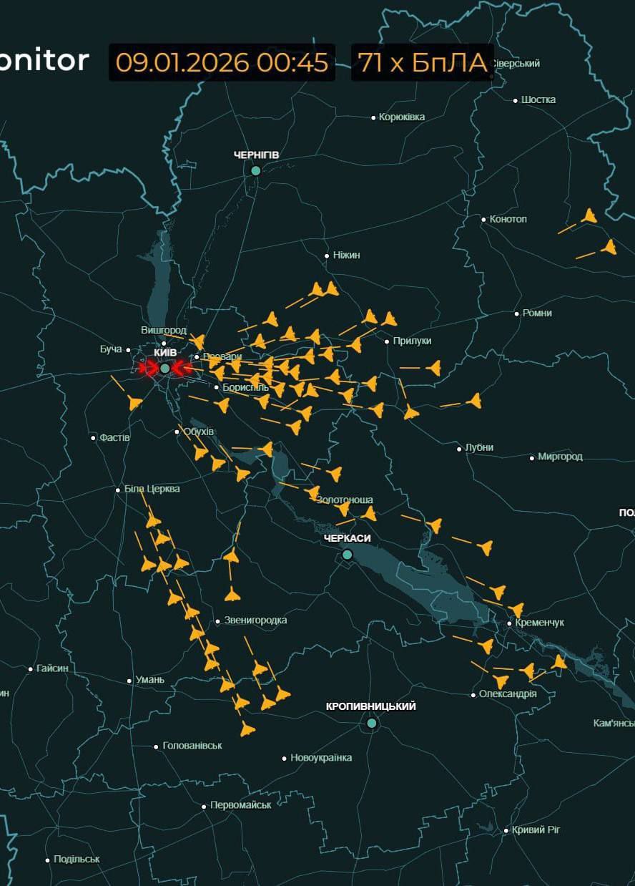Screen dimensions: 635x886
Task: Click the drone icon just right of Прилуки
Action: coord(433,368)
